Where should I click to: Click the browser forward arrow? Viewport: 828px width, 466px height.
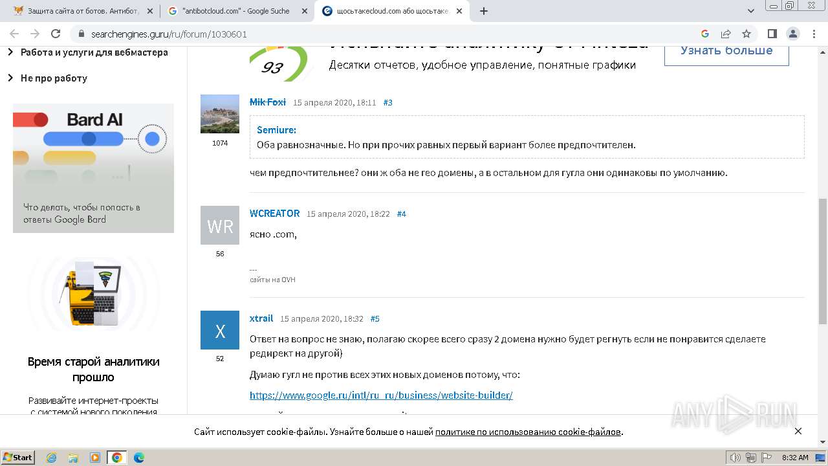(x=35, y=34)
